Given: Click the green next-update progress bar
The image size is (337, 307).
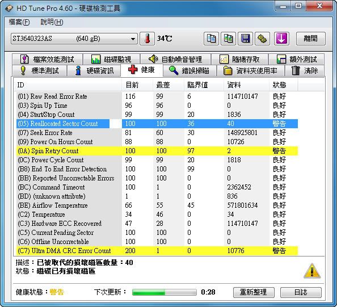Looking at the screenshot, I should click(x=164, y=292).
